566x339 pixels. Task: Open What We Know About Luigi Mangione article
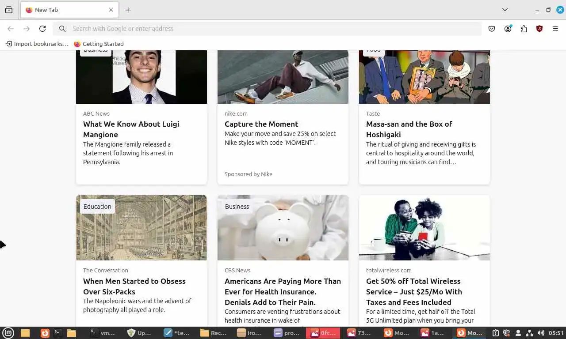click(131, 129)
